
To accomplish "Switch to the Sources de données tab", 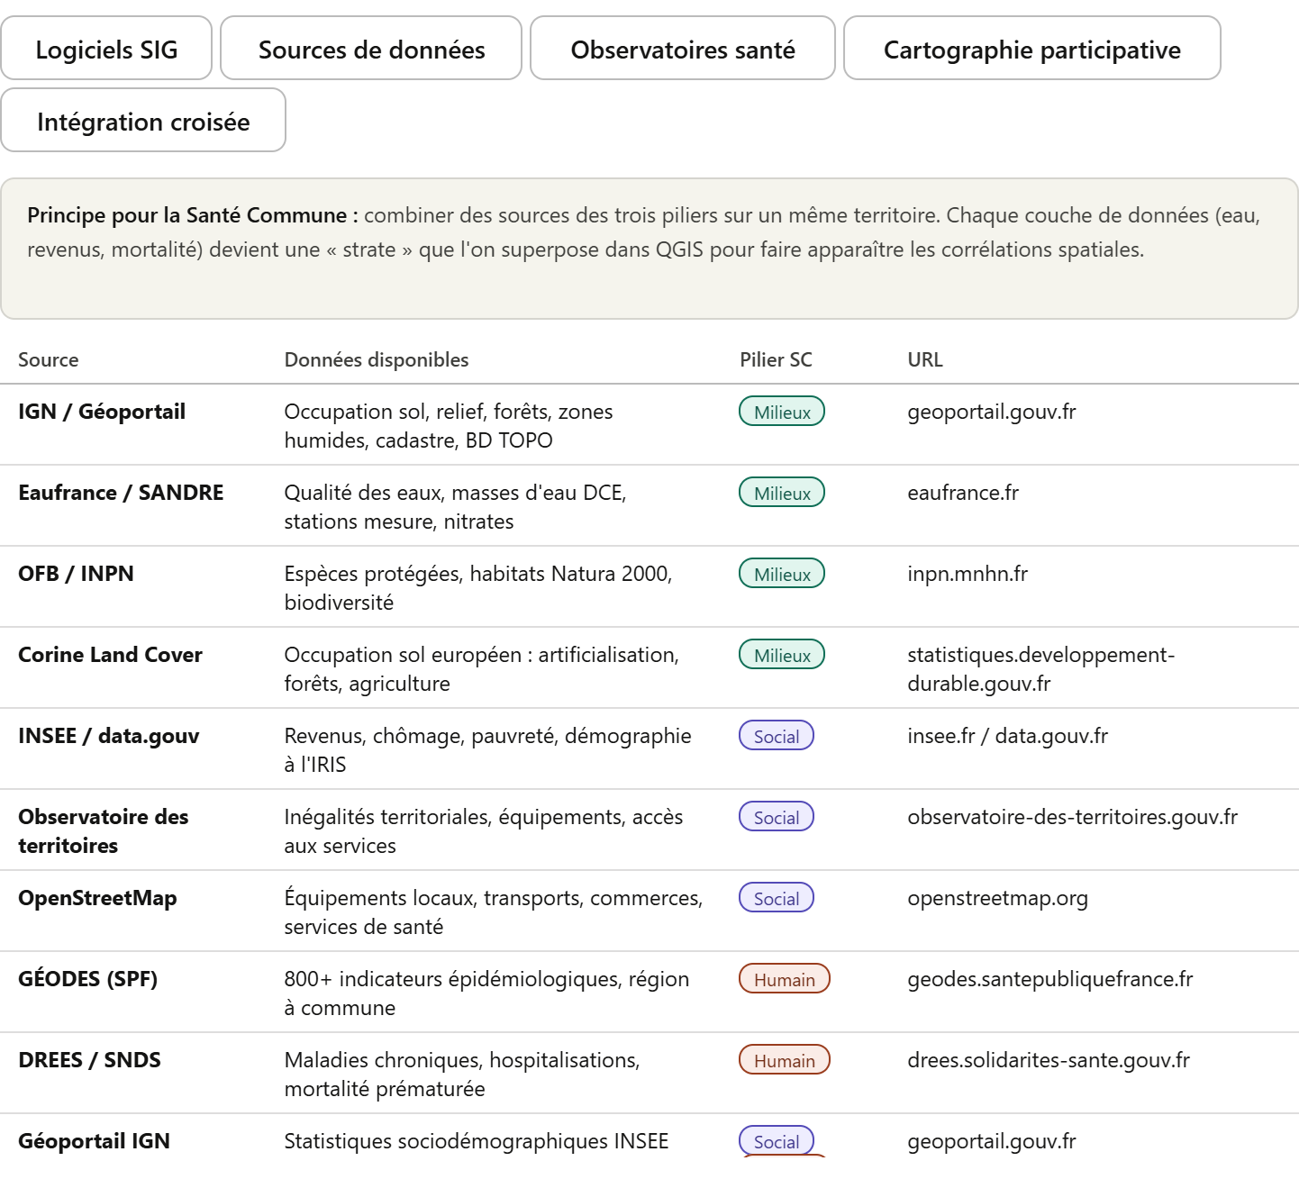I will [371, 49].
